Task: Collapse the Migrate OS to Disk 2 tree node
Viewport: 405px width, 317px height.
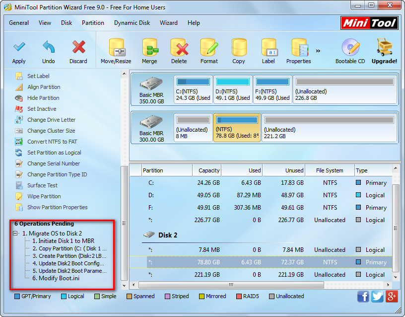Action: (x=15, y=233)
